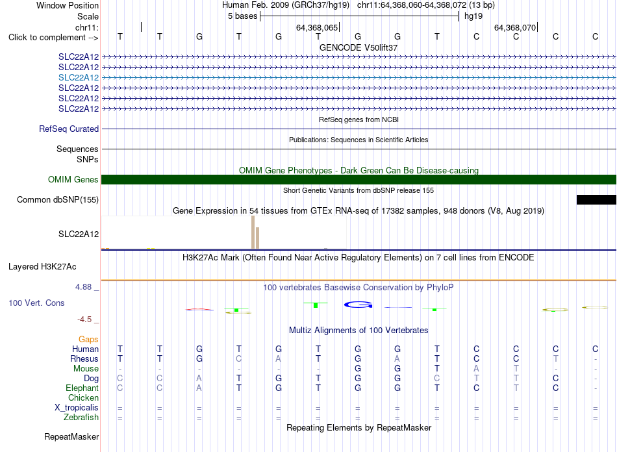617x452 pixels.
Task: Click 'Multiz Alignments of 100 Vertebrates' title
Action: [x=359, y=330]
